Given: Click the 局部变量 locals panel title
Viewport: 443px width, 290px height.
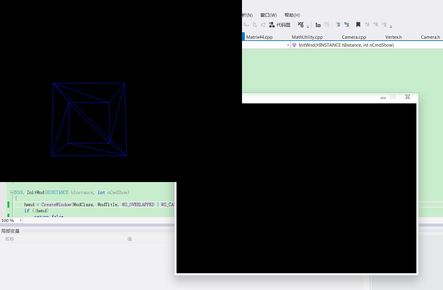Looking at the screenshot, I should point(10,231).
